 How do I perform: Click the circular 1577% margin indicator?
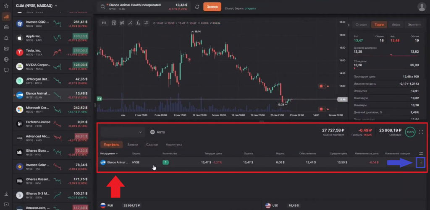pyautogui.click(x=410, y=132)
